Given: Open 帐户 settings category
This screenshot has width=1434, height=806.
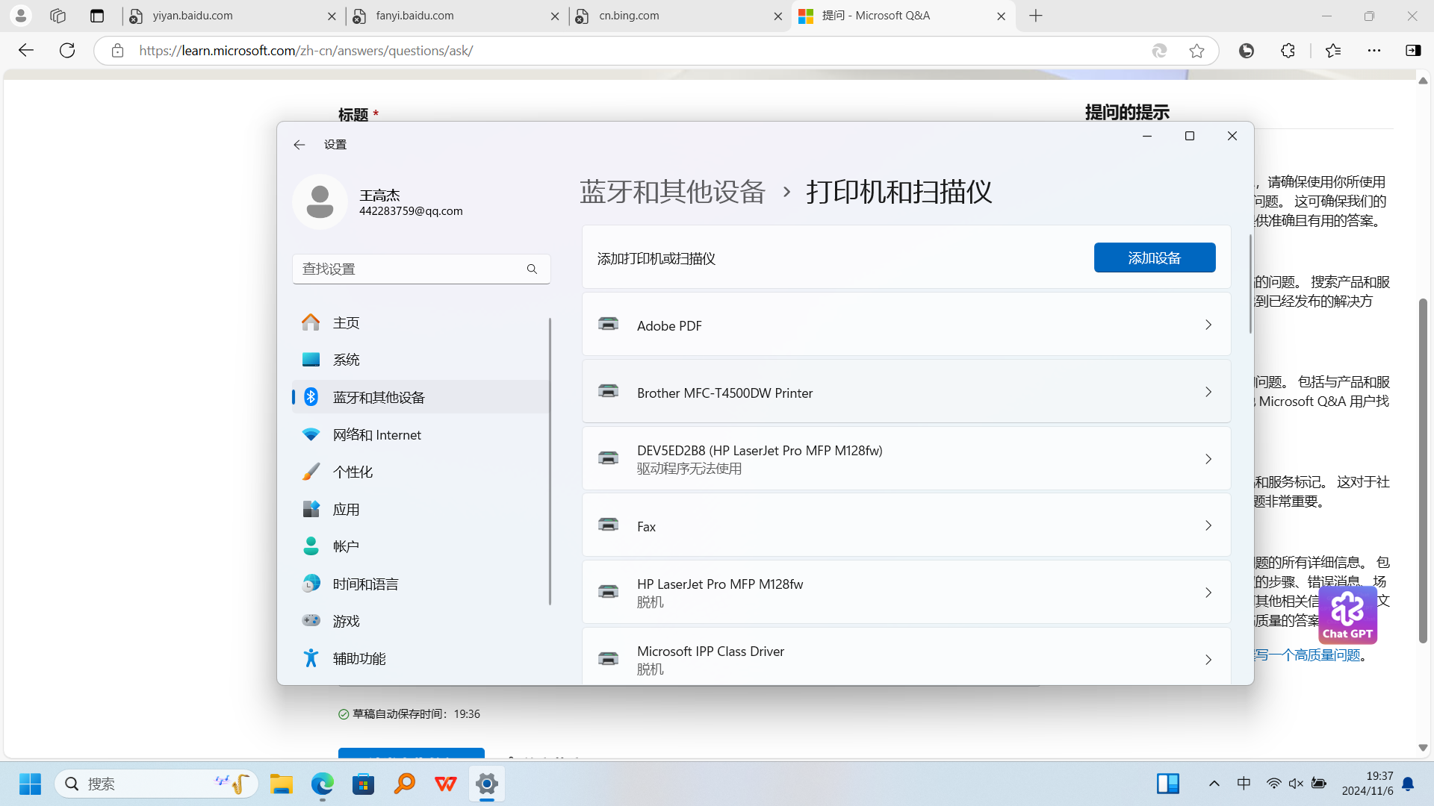Looking at the screenshot, I should 421,546.
